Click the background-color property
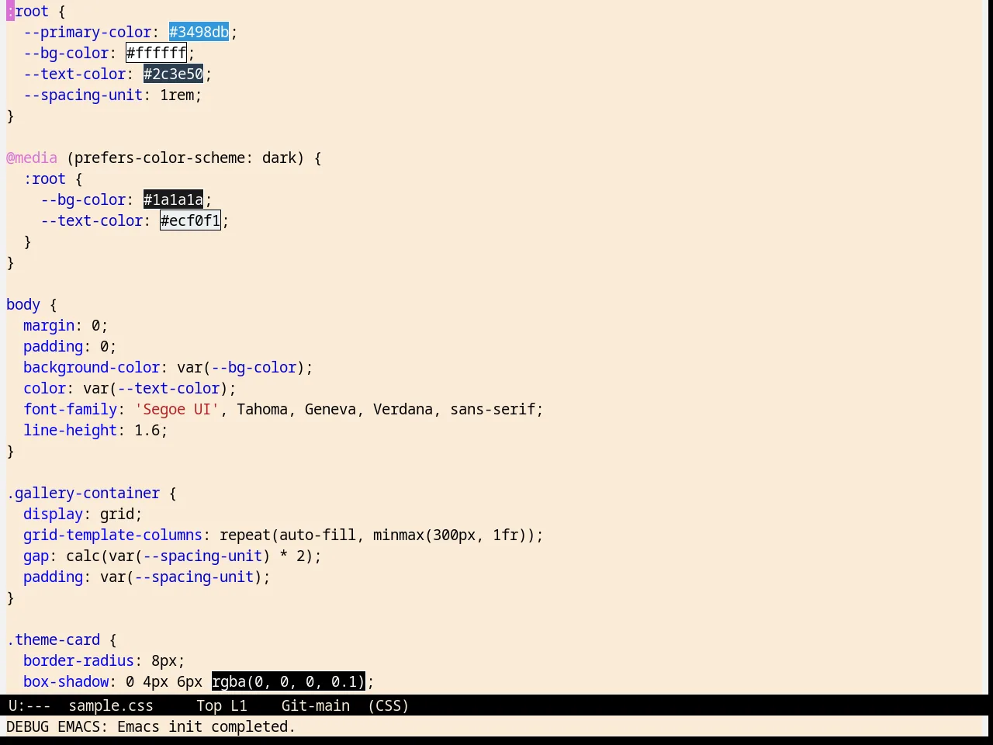This screenshot has height=745, width=993. point(92,367)
